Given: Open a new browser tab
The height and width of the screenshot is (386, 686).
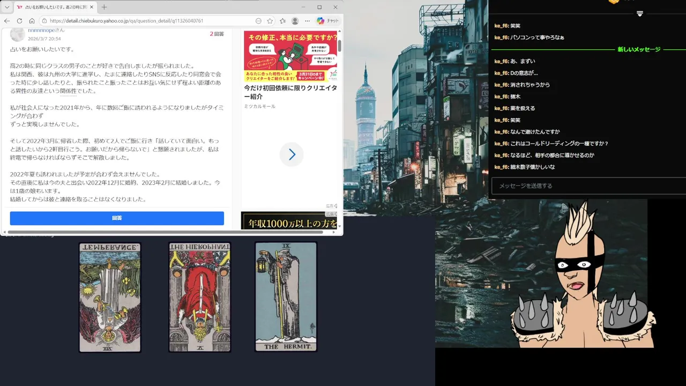Looking at the screenshot, I should point(104,8).
